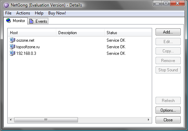Viewport: 188px width, 131px height.
Task: Click the globe icon on Monitor tab
Action: coord(9,20)
